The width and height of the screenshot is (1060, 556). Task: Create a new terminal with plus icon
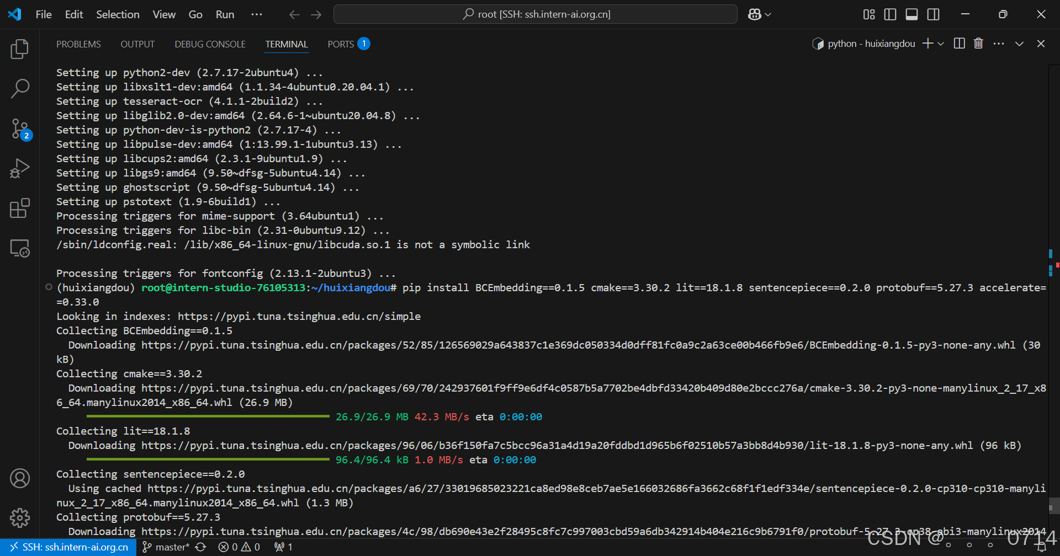click(928, 44)
